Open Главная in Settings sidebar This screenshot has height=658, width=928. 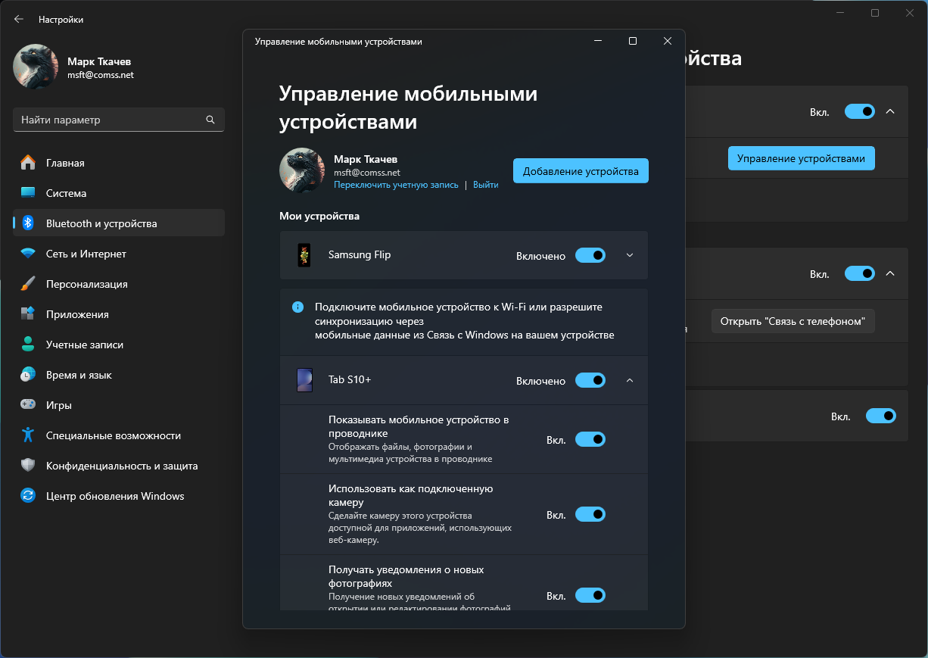[x=119, y=163]
